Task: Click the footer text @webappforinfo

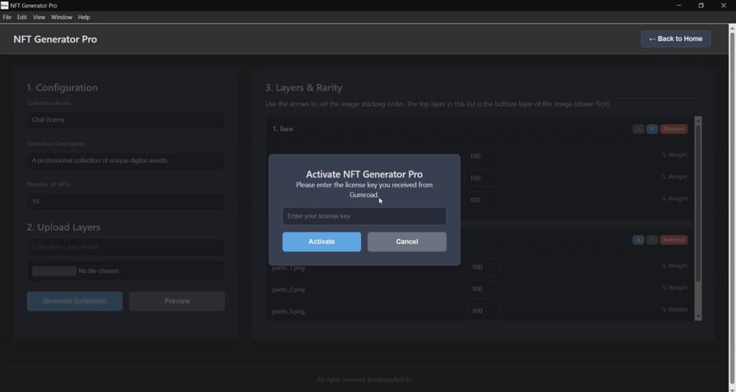Action: click(389, 380)
